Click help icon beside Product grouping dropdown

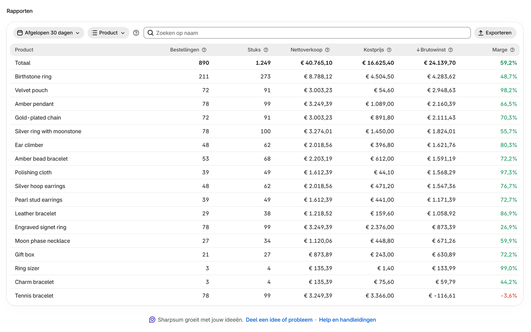point(136,33)
